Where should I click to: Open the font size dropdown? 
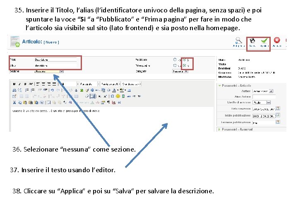point(131,84)
